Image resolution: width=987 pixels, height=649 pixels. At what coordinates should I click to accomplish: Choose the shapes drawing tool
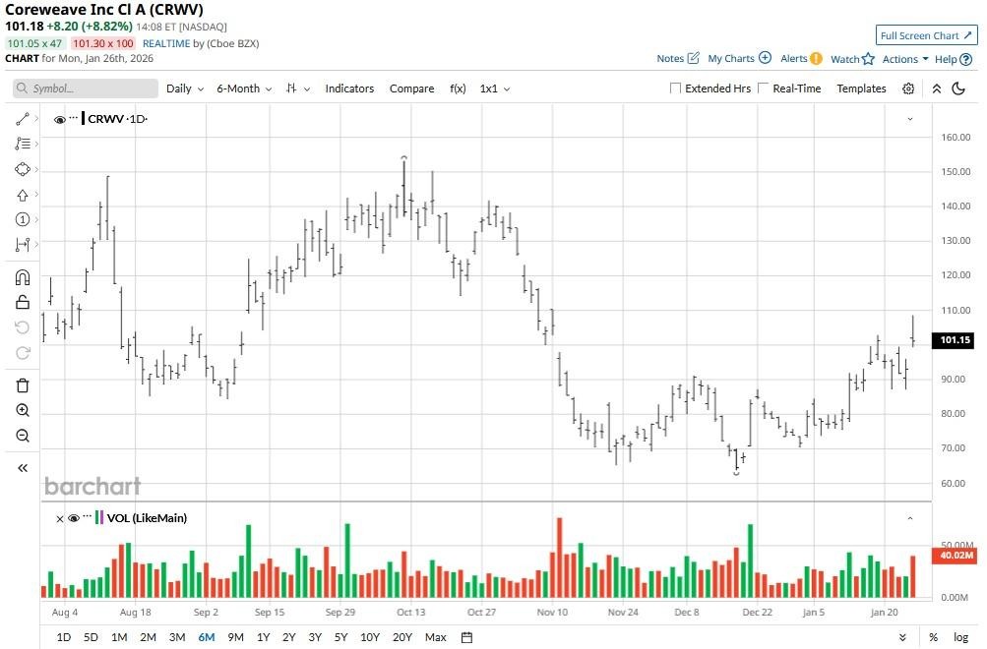click(22, 169)
